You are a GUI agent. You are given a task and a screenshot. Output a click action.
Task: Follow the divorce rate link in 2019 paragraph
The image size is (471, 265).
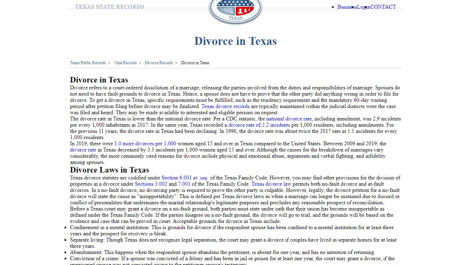tap(83, 150)
